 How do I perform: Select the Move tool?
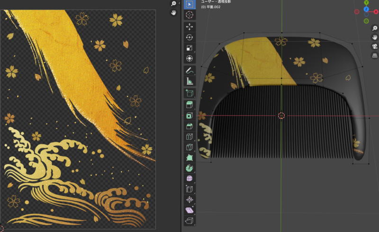click(x=189, y=27)
